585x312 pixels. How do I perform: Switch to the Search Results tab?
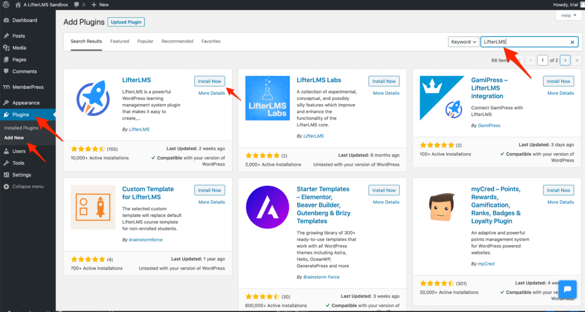click(86, 41)
